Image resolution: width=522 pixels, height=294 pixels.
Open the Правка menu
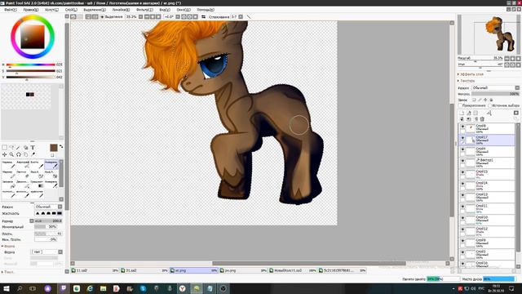point(31,10)
